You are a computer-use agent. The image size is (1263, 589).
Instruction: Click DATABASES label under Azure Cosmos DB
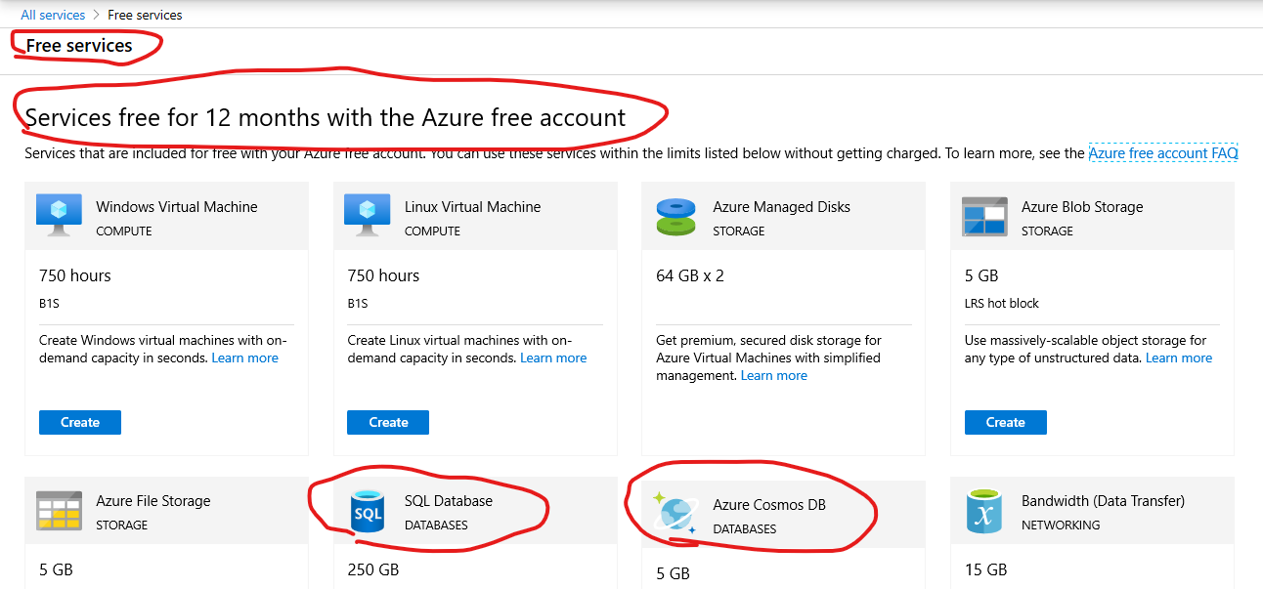(744, 528)
